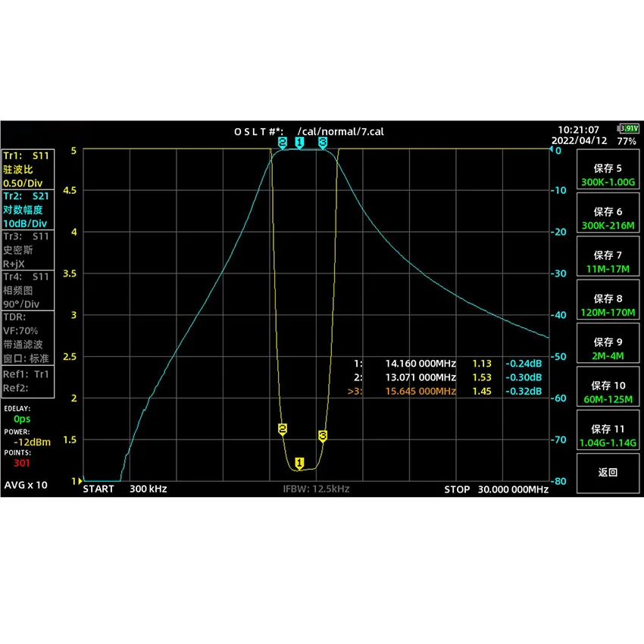Image resolution: width=644 pixels, height=644 pixels.
Task: Click the OSLT calibration status indicator
Action: (x=260, y=131)
